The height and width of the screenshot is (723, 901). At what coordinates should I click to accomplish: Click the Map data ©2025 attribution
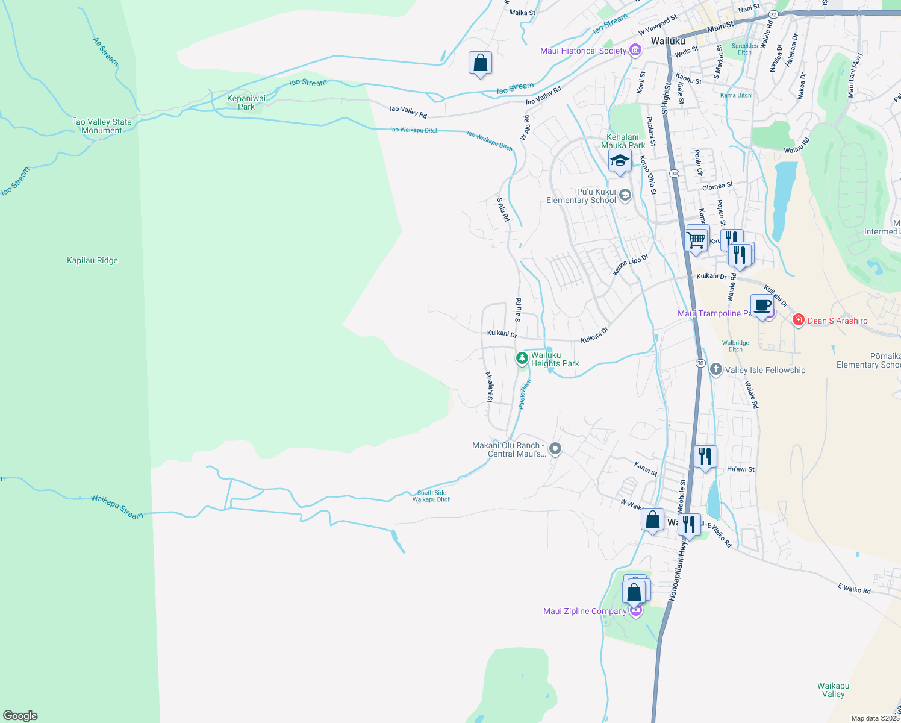tap(875, 718)
